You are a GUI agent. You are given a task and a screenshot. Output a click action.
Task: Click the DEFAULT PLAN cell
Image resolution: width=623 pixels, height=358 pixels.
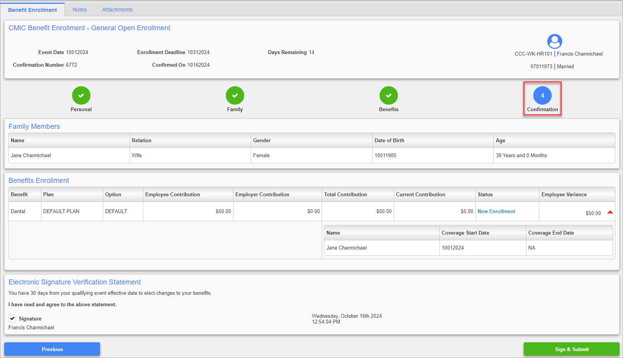tap(72, 211)
